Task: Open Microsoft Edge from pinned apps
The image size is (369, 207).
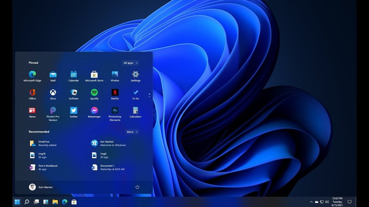Action: click(32, 76)
